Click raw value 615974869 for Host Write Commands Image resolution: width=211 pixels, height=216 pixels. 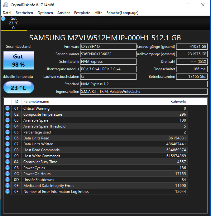click(176, 156)
